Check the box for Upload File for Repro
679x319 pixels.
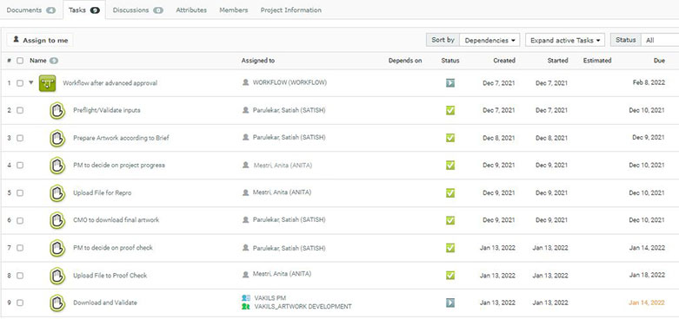coord(20,193)
